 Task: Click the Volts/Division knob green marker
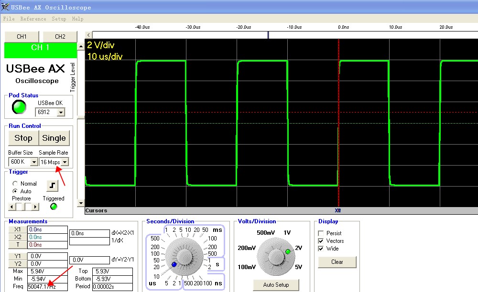pos(288,251)
